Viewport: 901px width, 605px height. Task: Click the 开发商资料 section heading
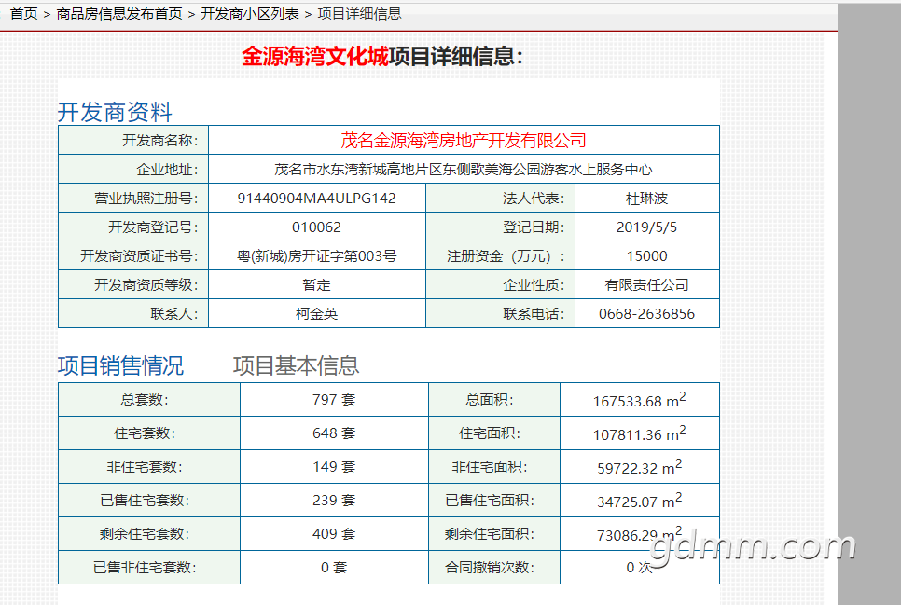click(115, 112)
